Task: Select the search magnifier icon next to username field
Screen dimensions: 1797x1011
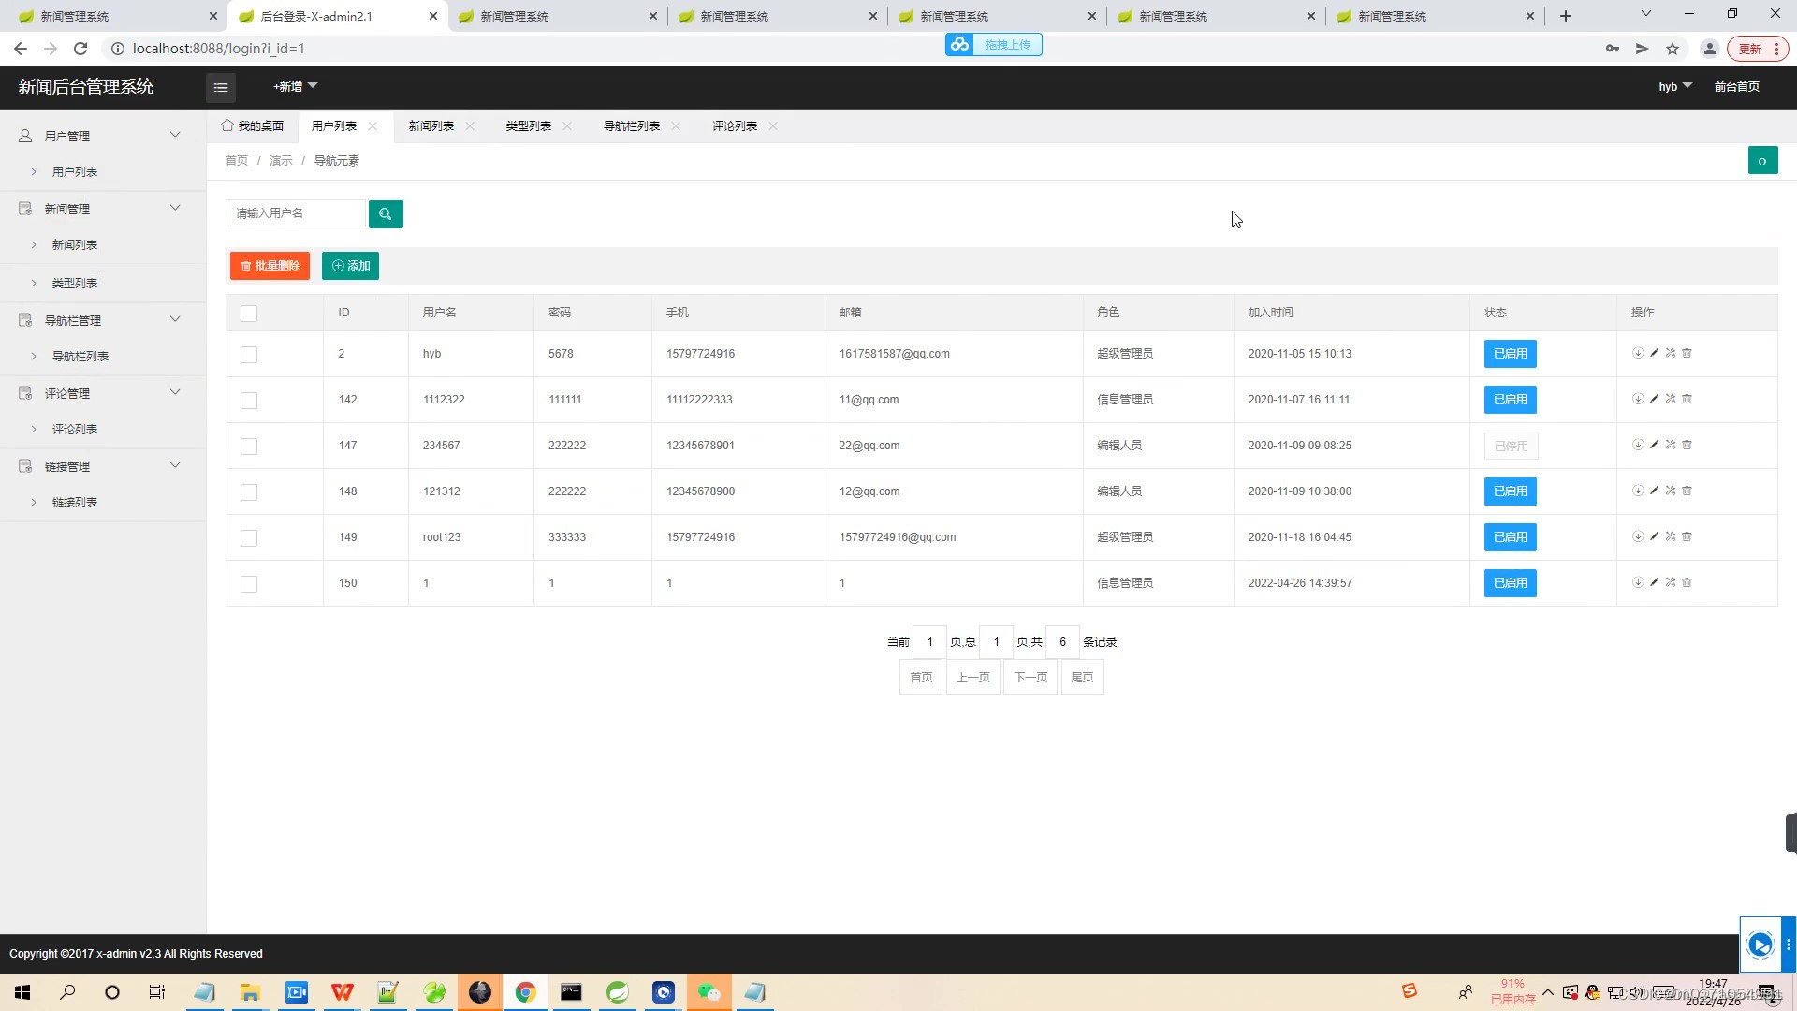Action: (386, 213)
